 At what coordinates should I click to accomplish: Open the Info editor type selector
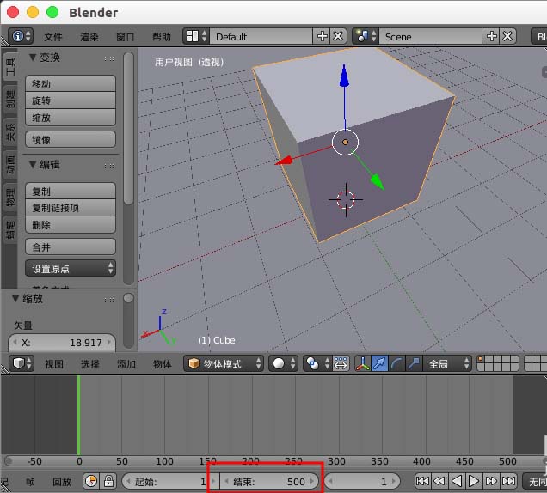21,36
